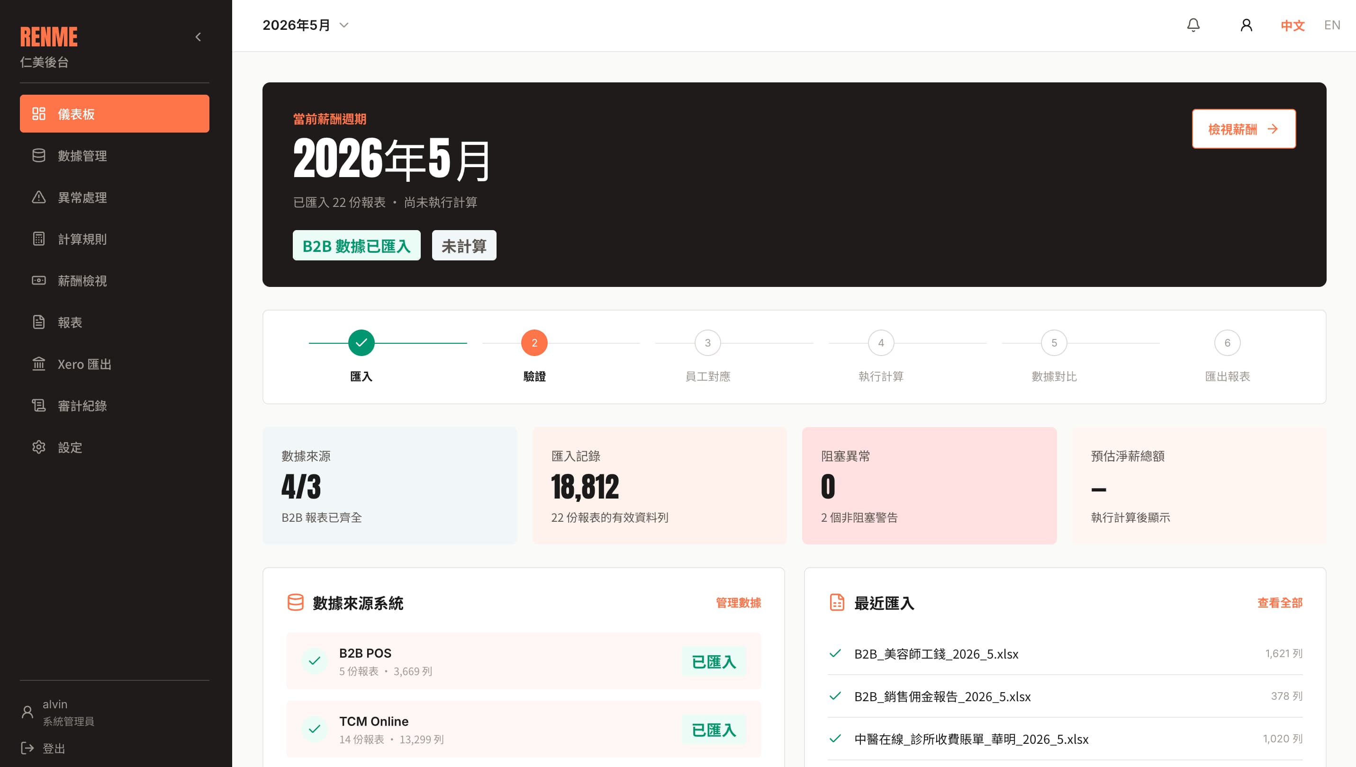Viewport: 1356px width, 767px height.
Task: Click 已匯入 badge on B2B POS row
Action: click(714, 661)
